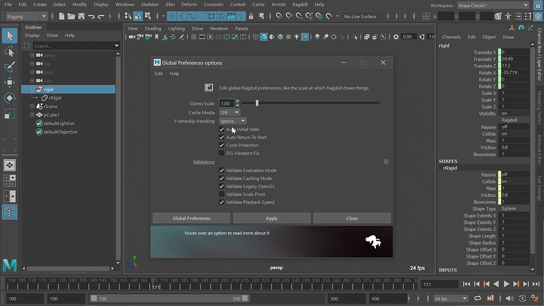Select the arrow Select tool in toolbox
544x306 pixels.
point(9,36)
